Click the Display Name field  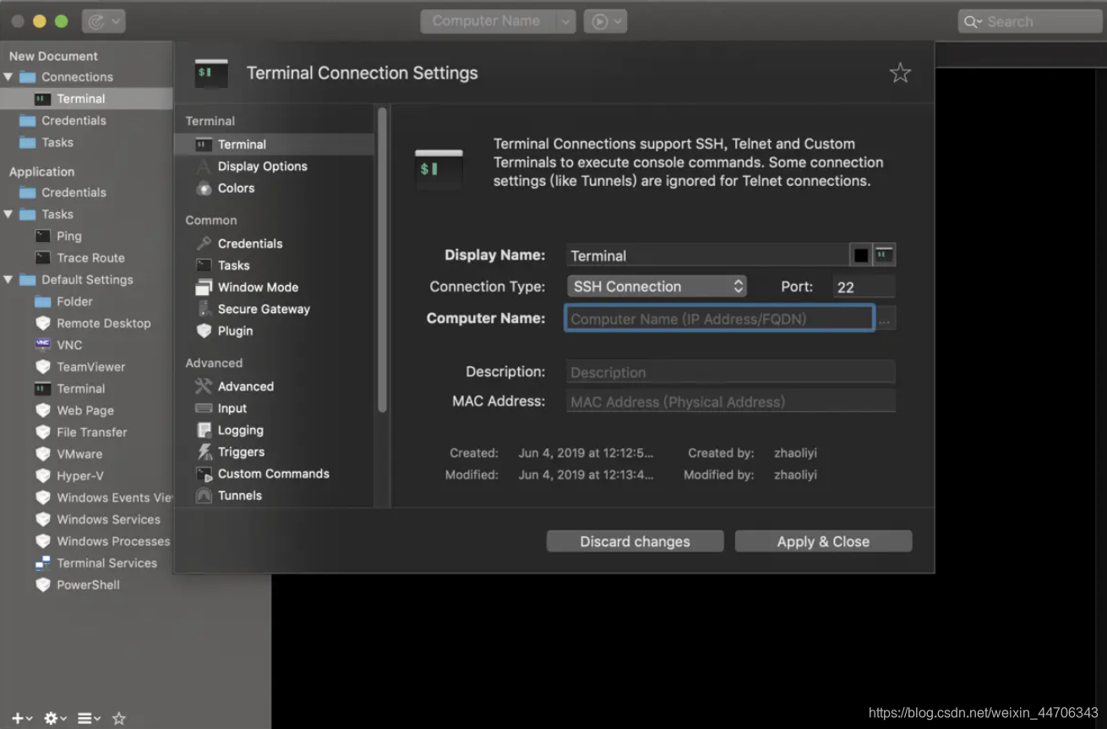pos(707,255)
